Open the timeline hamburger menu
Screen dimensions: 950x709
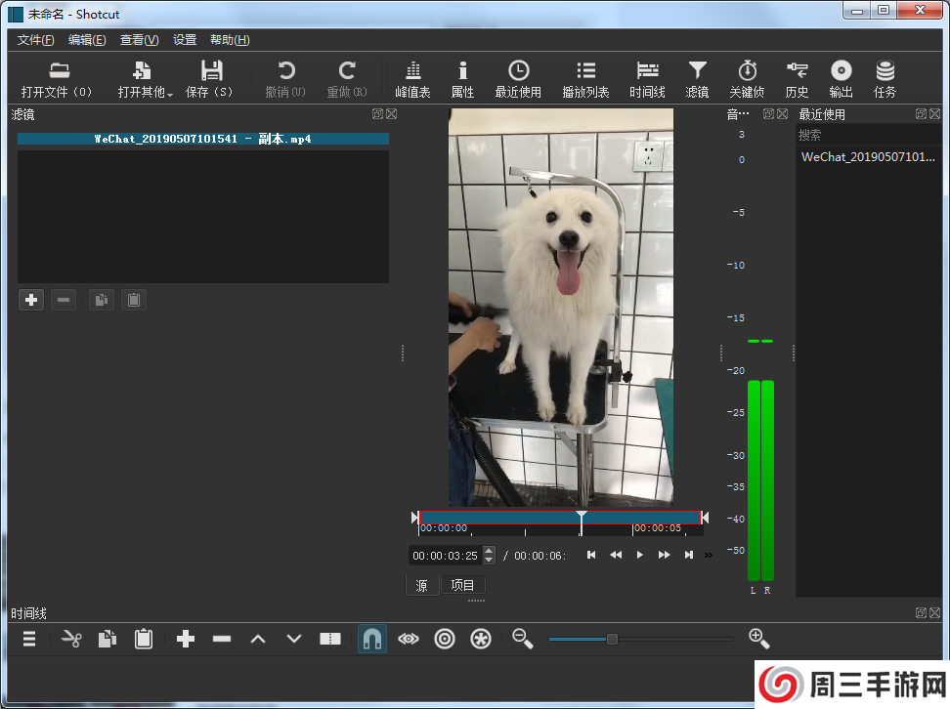[30, 639]
